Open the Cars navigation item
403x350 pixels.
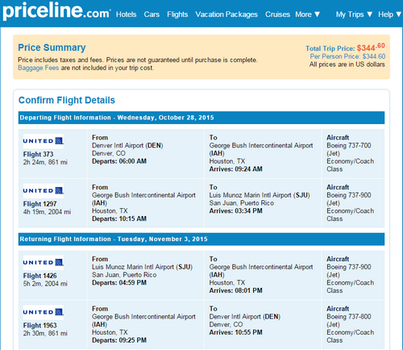click(x=152, y=15)
